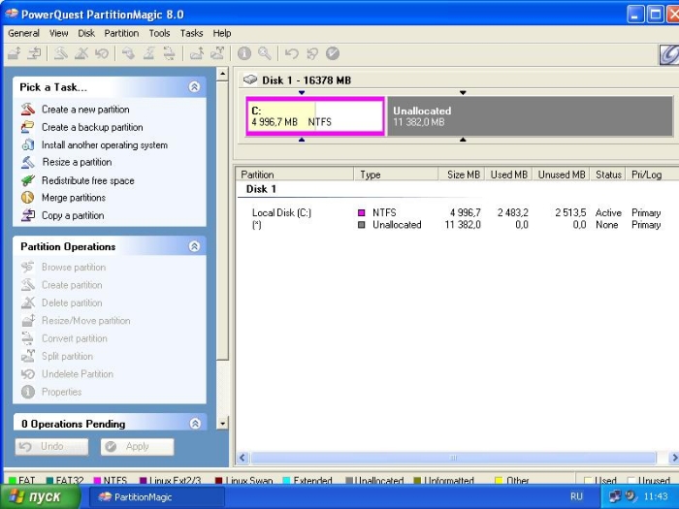Open the Windows Start menu (пуск)
679x509 pixels.
point(36,497)
